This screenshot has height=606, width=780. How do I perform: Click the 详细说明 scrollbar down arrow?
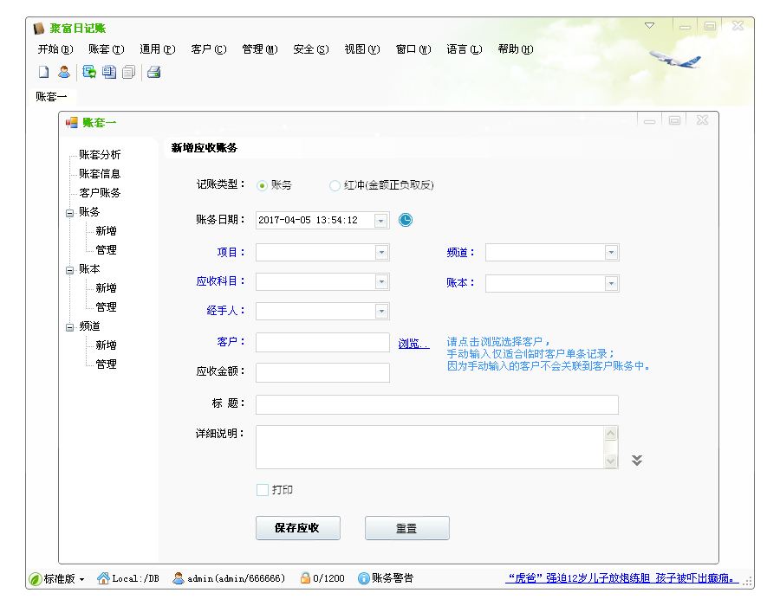pyautogui.click(x=610, y=461)
